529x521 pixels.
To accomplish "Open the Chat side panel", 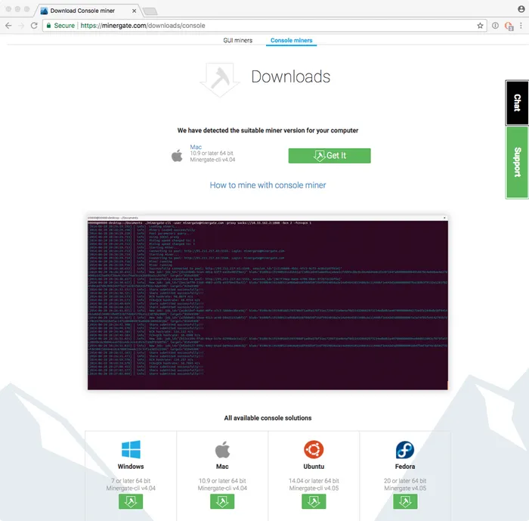I will tap(517, 103).
